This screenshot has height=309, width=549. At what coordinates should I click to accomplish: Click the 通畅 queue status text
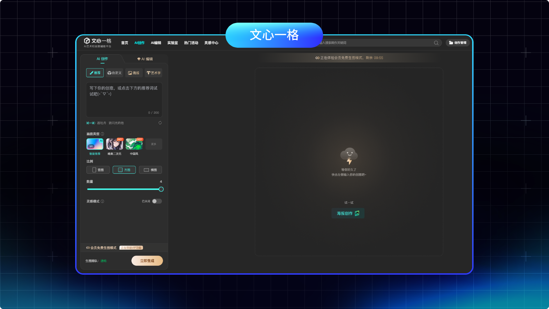coord(104,261)
